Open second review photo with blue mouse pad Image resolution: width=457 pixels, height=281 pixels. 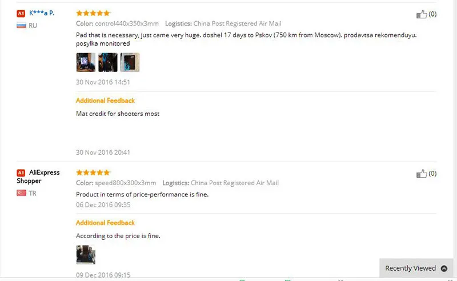click(108, 62)
